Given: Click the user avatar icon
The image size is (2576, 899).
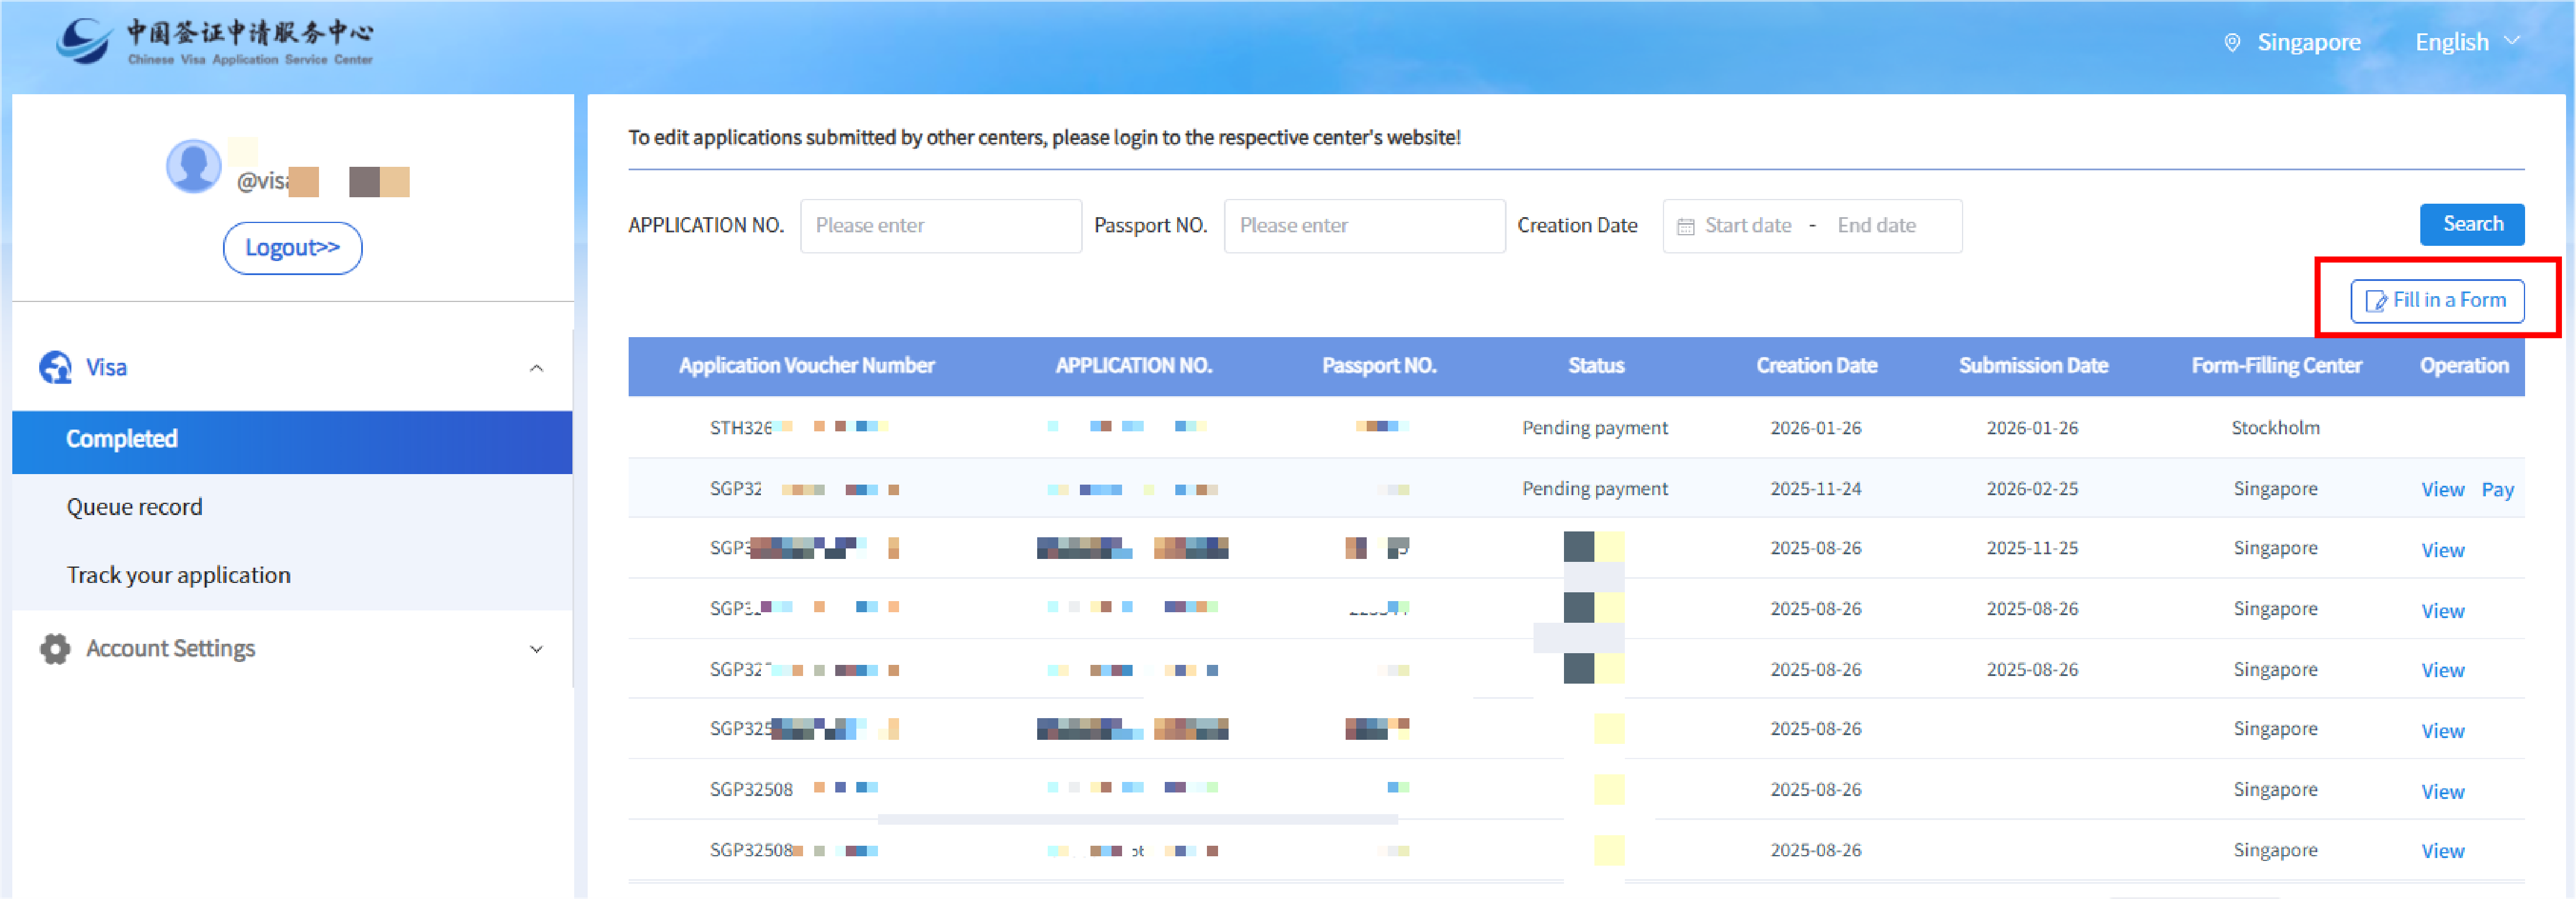Looking at the screenshot, I should [x=194, y=166].
